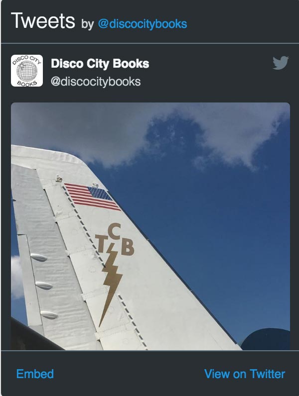This screenshot has height=396, width=299.
Task: Open the Disco City Books profile name
Action: [x=100, y=63]
